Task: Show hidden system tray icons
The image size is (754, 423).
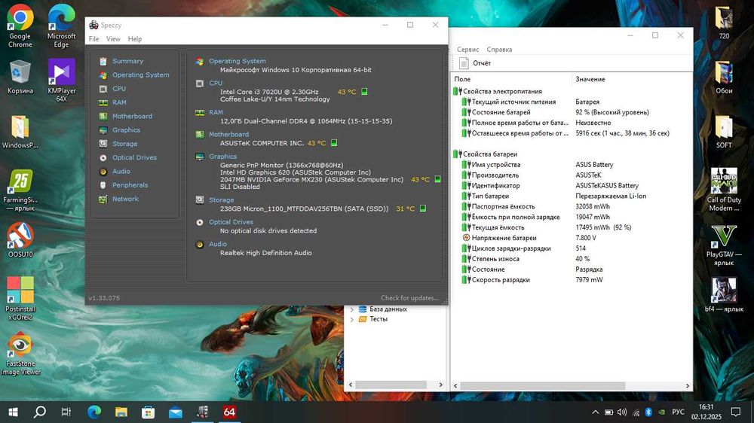Action: (x=596, y=412)
